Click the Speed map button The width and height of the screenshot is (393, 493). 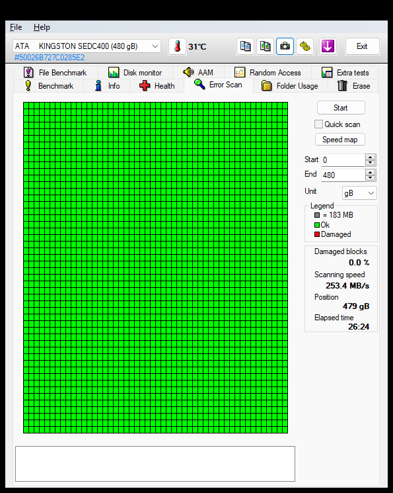(340, 140)
